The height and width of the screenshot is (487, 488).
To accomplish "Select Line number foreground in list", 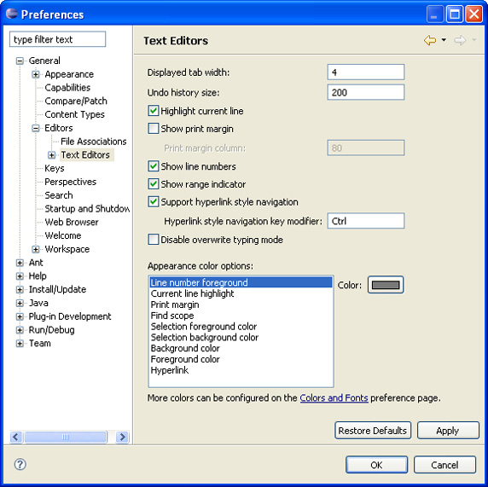I will (241, 282).
